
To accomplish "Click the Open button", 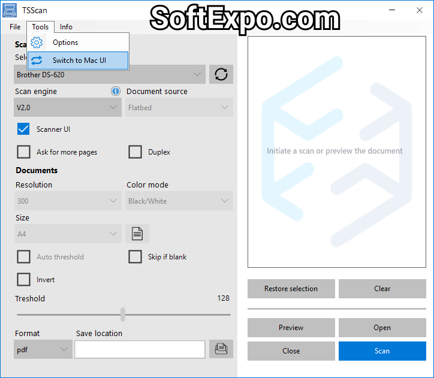I will tap(382, 328).
